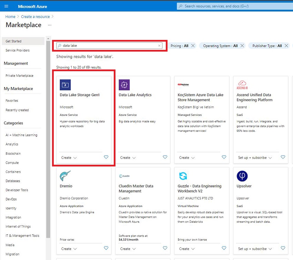This screenshot has height=260, width=293.
Task: Open Private Marketplace
Action: click(x=19, y=76)
